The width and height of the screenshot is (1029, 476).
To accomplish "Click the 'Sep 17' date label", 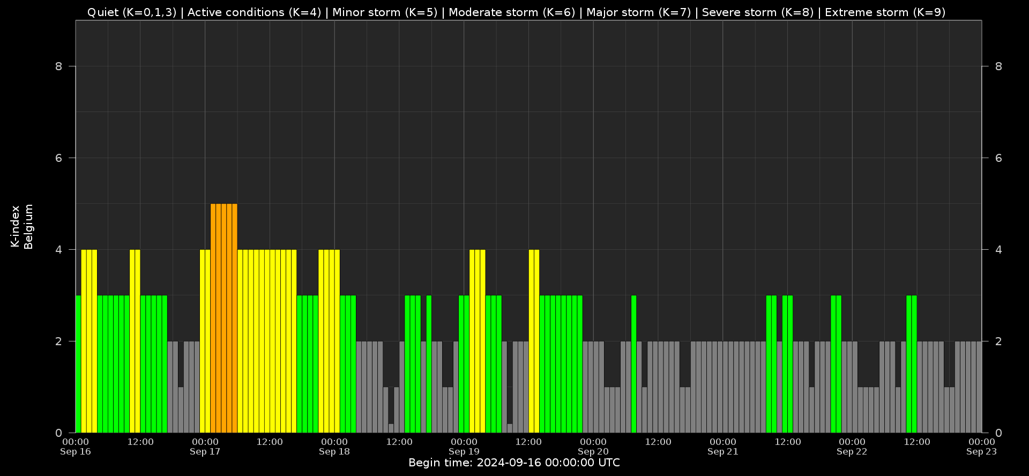I will 205,451.
